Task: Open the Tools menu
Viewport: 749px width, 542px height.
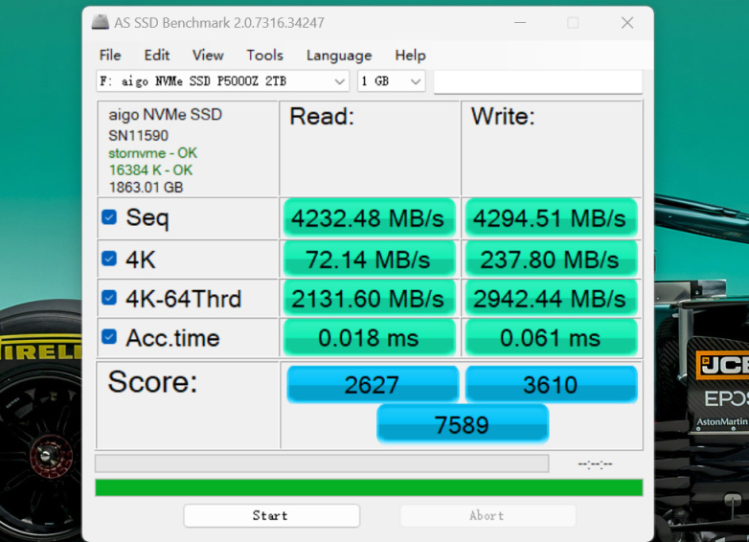Action: [264, 56]
